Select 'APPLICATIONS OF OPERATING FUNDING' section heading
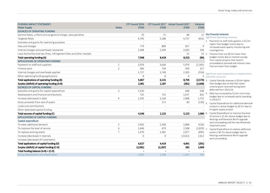 tap(39, 61)
